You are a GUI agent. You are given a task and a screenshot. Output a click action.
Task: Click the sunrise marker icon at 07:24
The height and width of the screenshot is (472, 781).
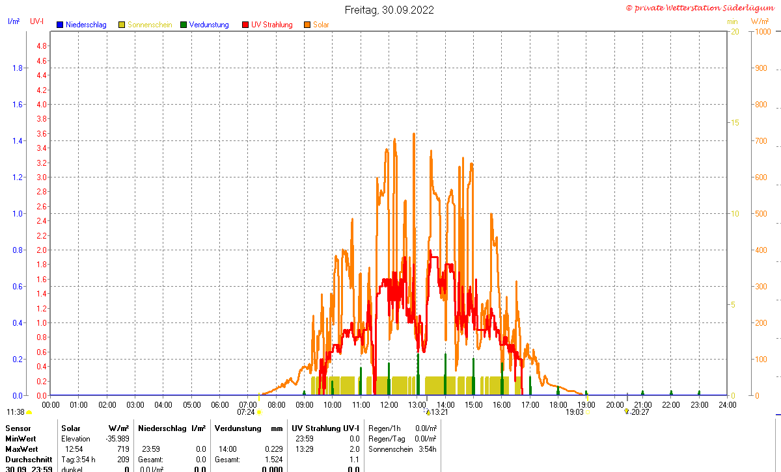click(x=259, y=412)
